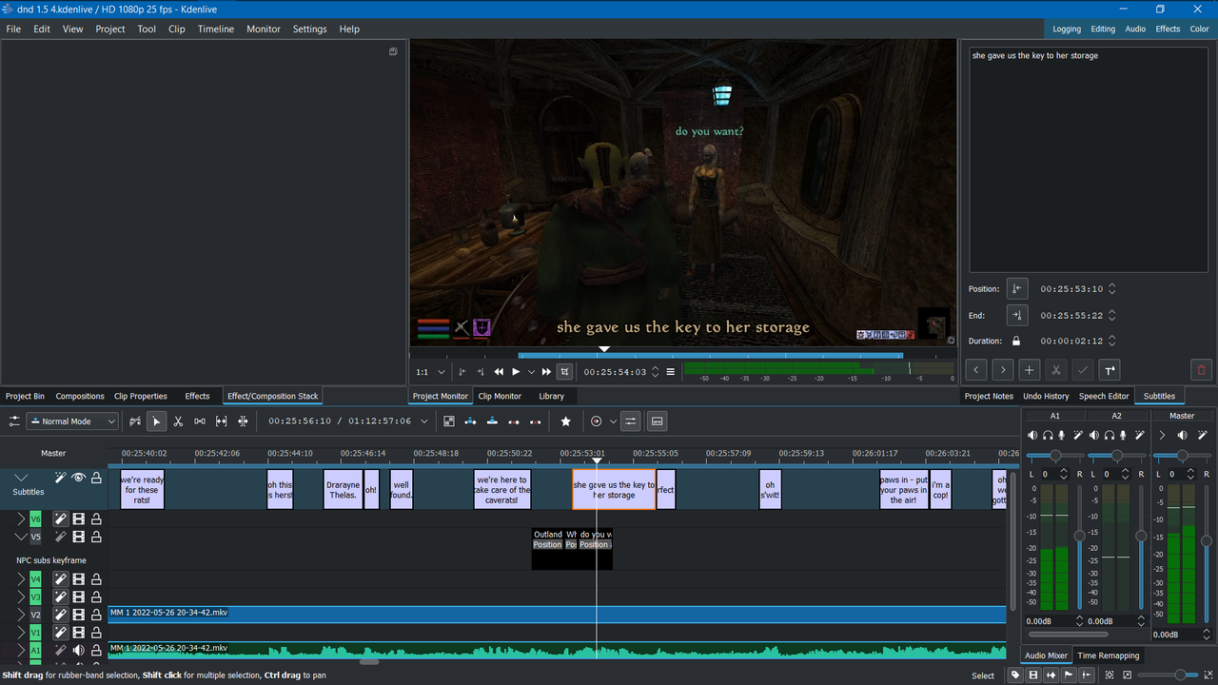
Task: Enable record microphone on A1 mixer
Action: (x=1062, y=435)
